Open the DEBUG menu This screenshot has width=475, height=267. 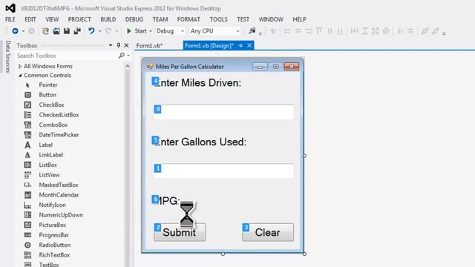tap(134, 19)
